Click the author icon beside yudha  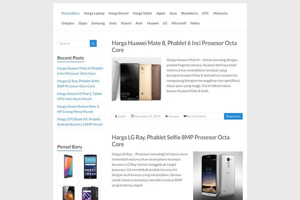click(116, 116)
